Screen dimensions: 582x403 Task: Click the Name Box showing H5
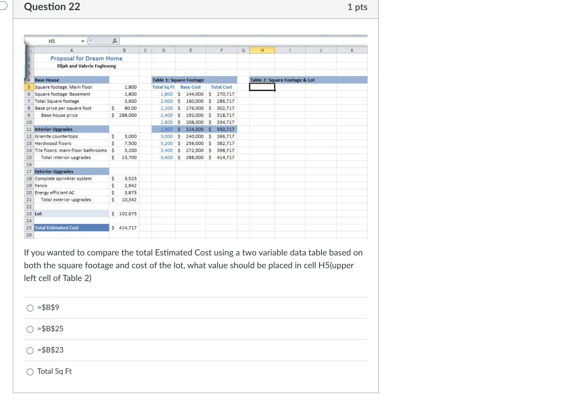point(52,41)
